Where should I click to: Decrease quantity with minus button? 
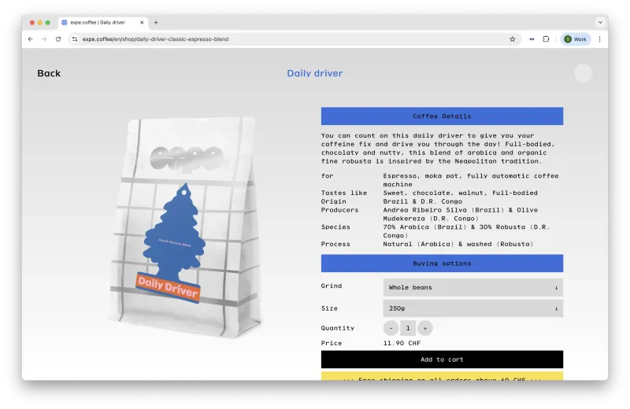(391, 328)
